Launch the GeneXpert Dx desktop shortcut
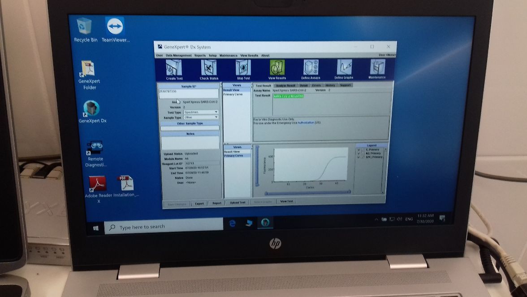This screenshot has width=527, height=297. [x=92, y=112]
